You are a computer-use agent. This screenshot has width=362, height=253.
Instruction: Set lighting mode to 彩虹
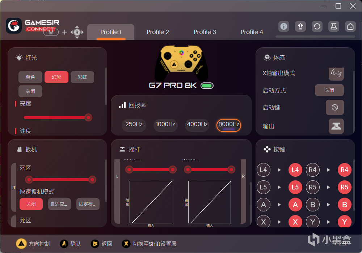pyautogui.click(x=82, y=77)
